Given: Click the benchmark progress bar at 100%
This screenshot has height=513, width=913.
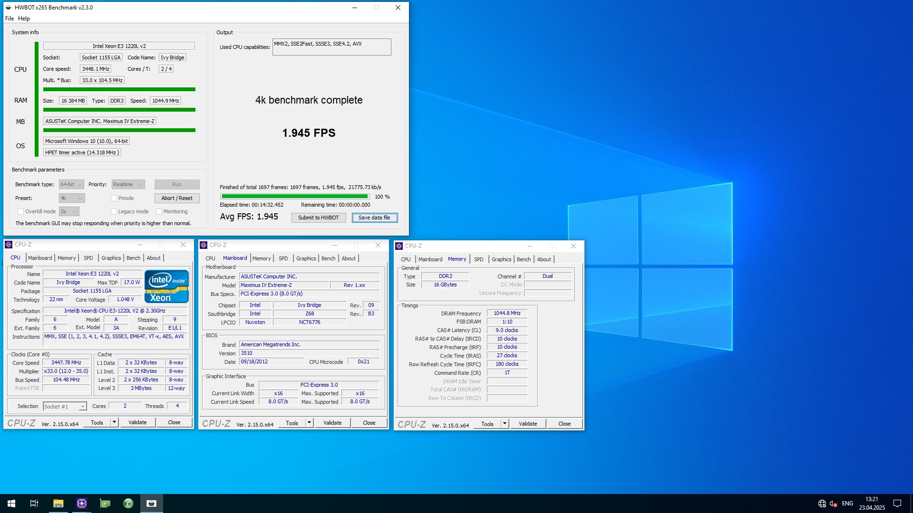Looking at the screenshot, I should (295, 196).
